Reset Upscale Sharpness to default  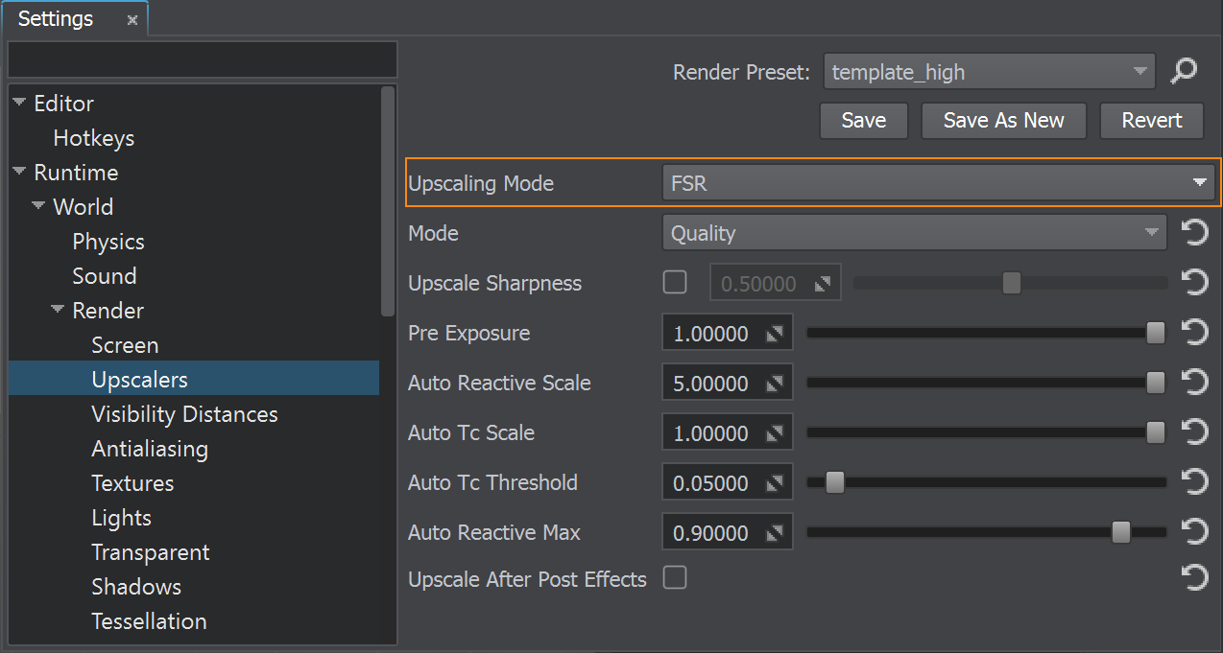1193,283
